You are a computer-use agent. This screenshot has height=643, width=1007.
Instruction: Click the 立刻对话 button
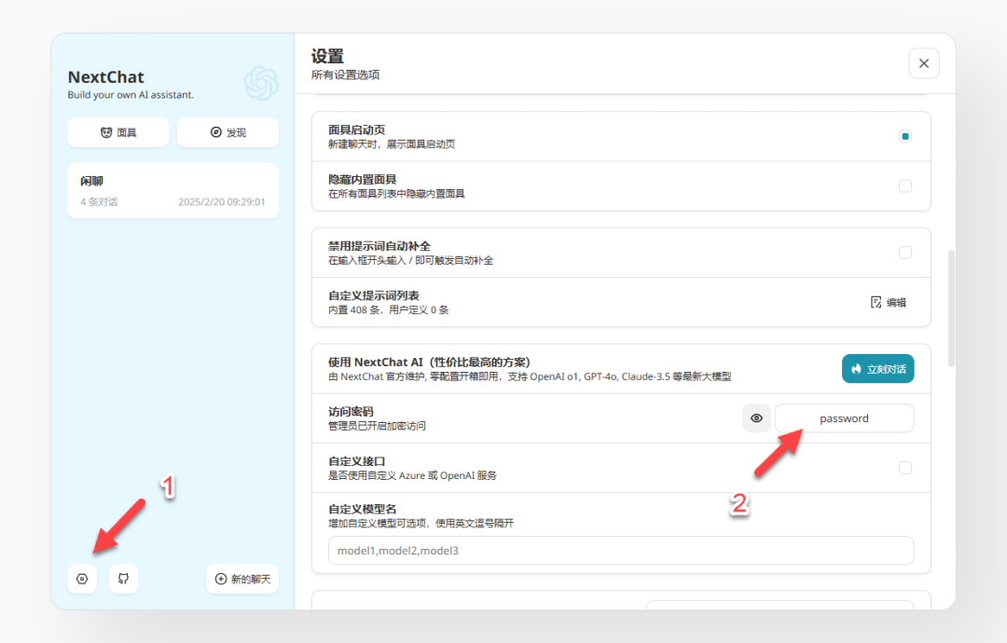click(878, 369)
